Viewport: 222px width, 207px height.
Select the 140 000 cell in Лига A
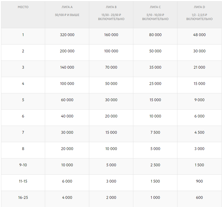(67, 67)
